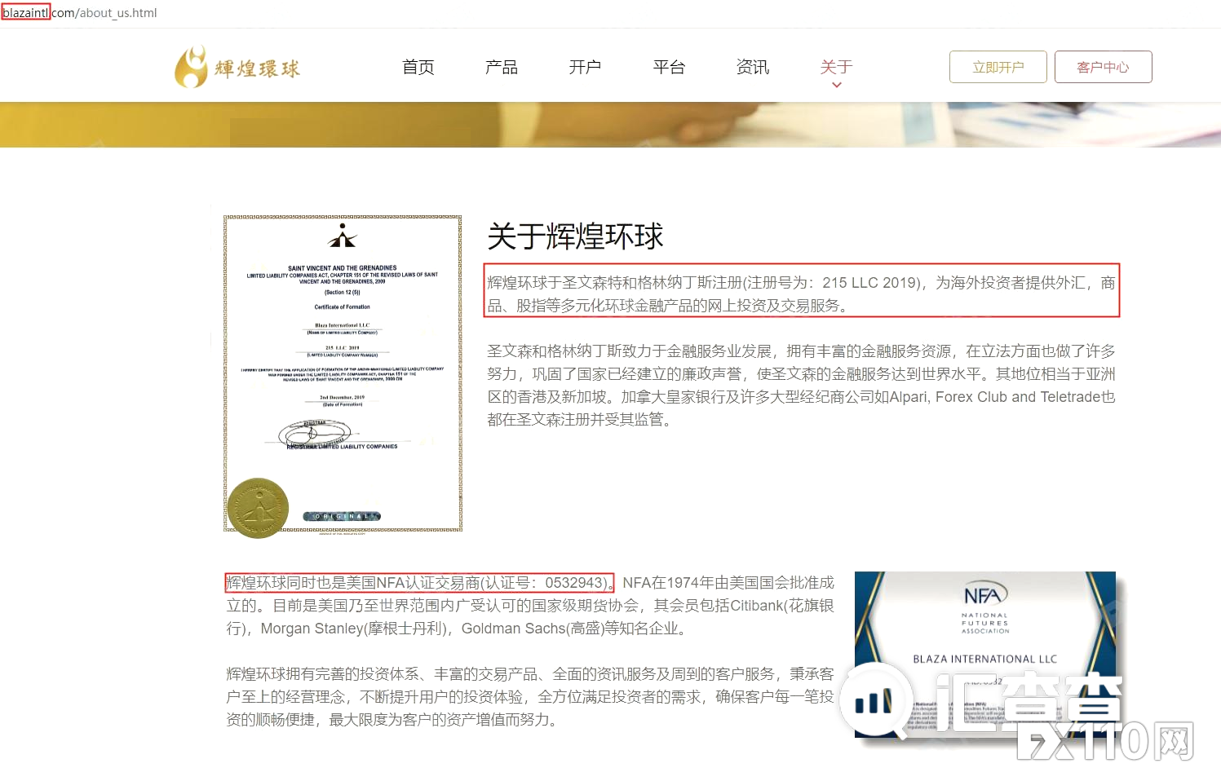Click the yellow banner image below navigation
The width and height of the screenshot is (1221, 781).
point(610,125)
